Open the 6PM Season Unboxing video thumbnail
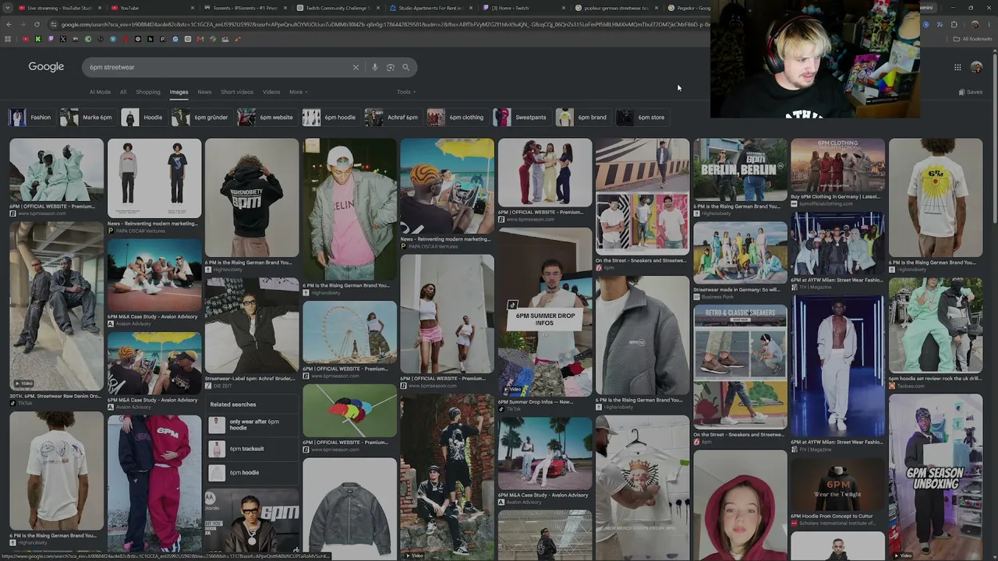The width and height of the screenshot is (998, 561). point(936,475)
